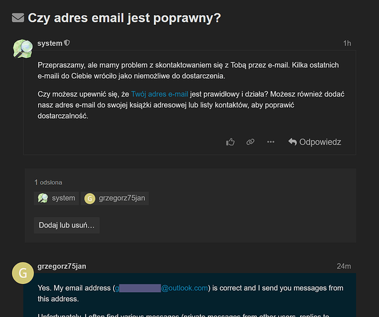The image size is (379, 317).
Task: Like the system post with thumbs-up icon
Action: pyautogui.click(x=230, y=142)
